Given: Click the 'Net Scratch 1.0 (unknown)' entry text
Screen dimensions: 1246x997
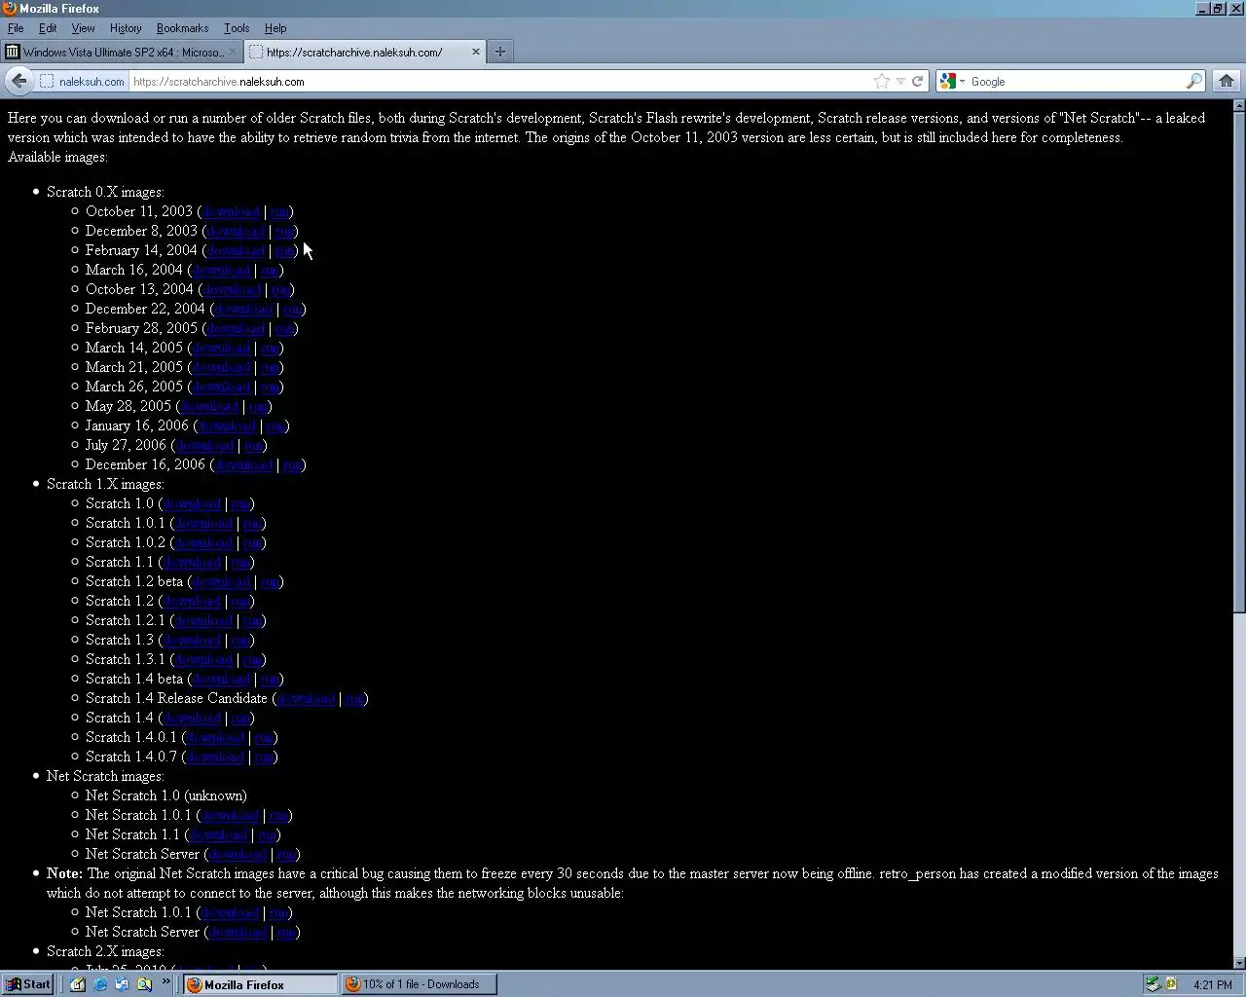Looking at the screenshot, I should click(165, 795).
